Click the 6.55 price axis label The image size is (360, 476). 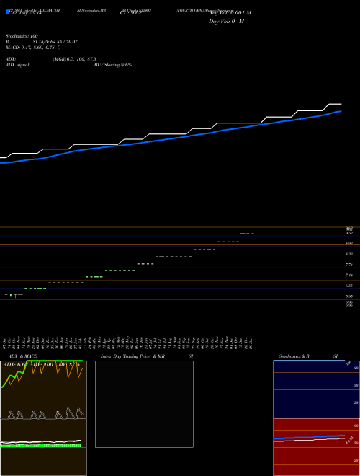(x=349, y=286)
